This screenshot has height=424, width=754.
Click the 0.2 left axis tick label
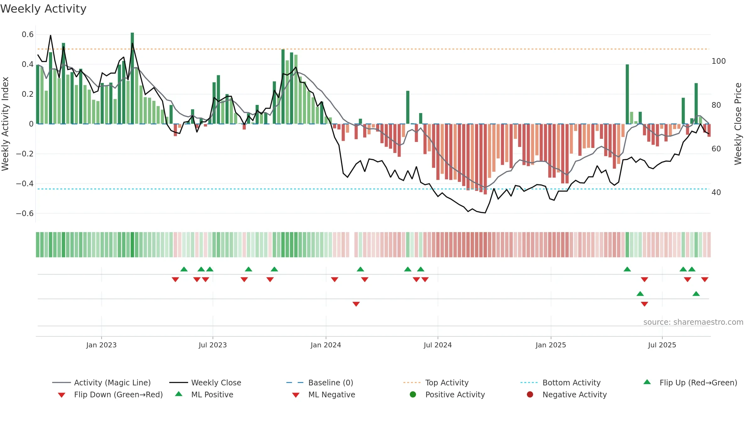click(28, 94)
